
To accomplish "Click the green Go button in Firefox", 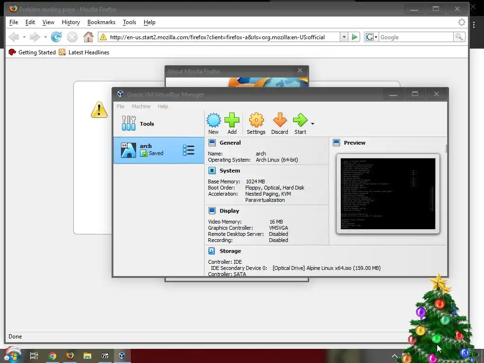I will tap(354, 37).
